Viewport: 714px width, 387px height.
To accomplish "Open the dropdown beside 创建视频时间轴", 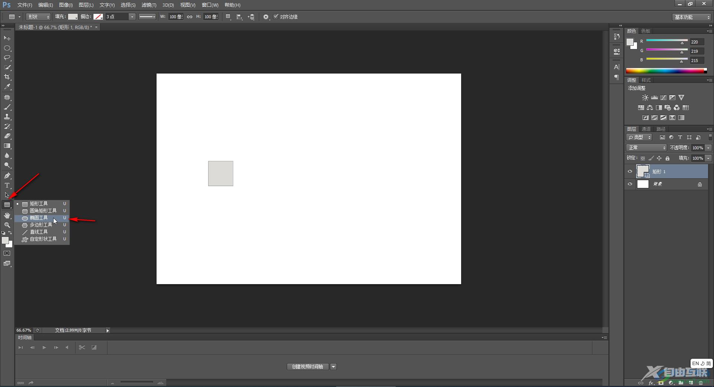I will 334,367.
